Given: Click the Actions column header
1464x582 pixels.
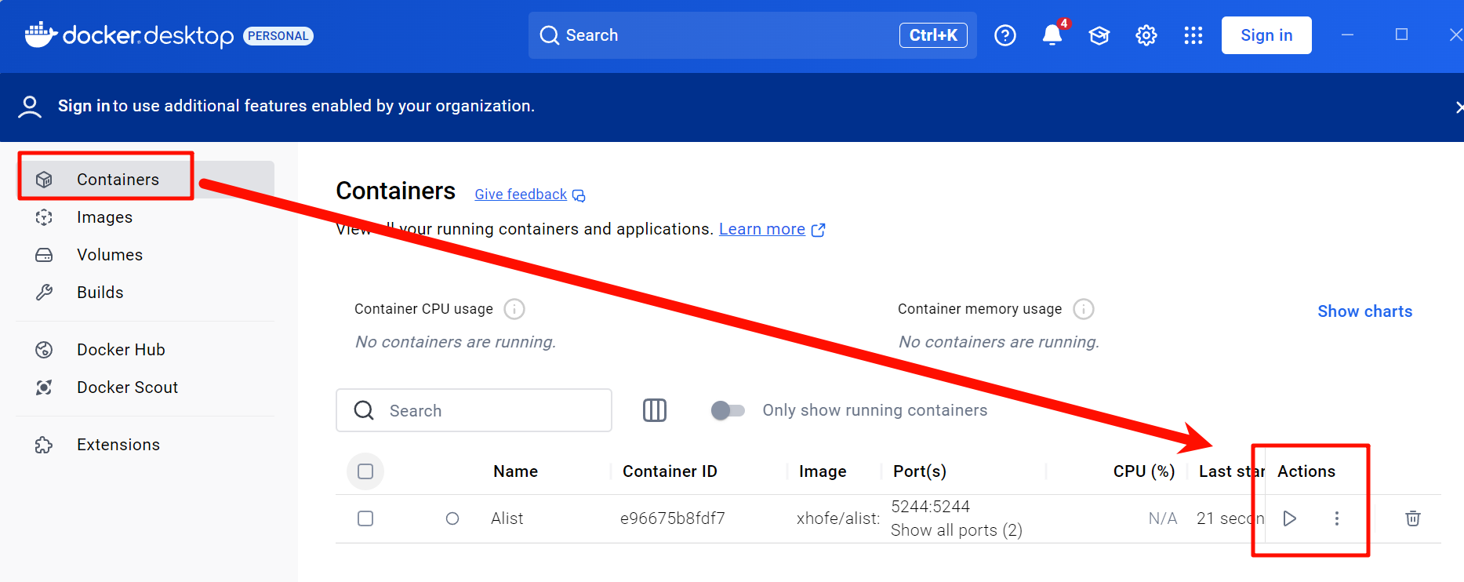Looking at the screenshot, I should 1306,471.
